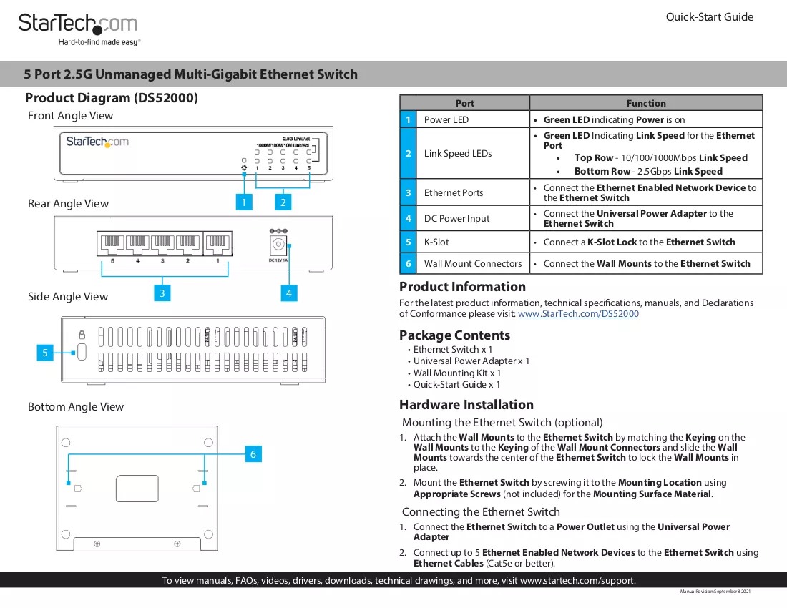Click the power LED sun symbol
787x608 pixels.
[x=244, y=167]
